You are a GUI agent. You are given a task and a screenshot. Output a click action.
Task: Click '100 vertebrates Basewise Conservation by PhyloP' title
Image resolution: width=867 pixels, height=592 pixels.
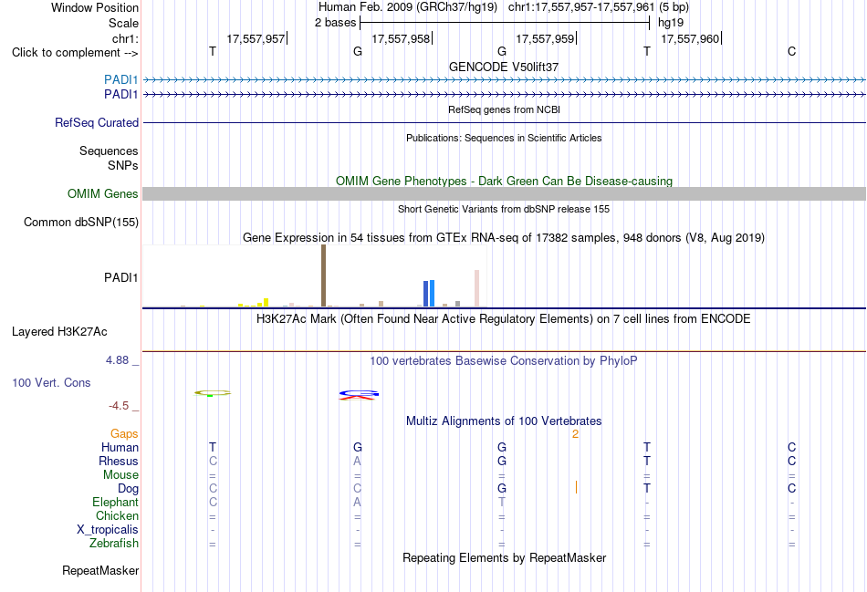504,361
